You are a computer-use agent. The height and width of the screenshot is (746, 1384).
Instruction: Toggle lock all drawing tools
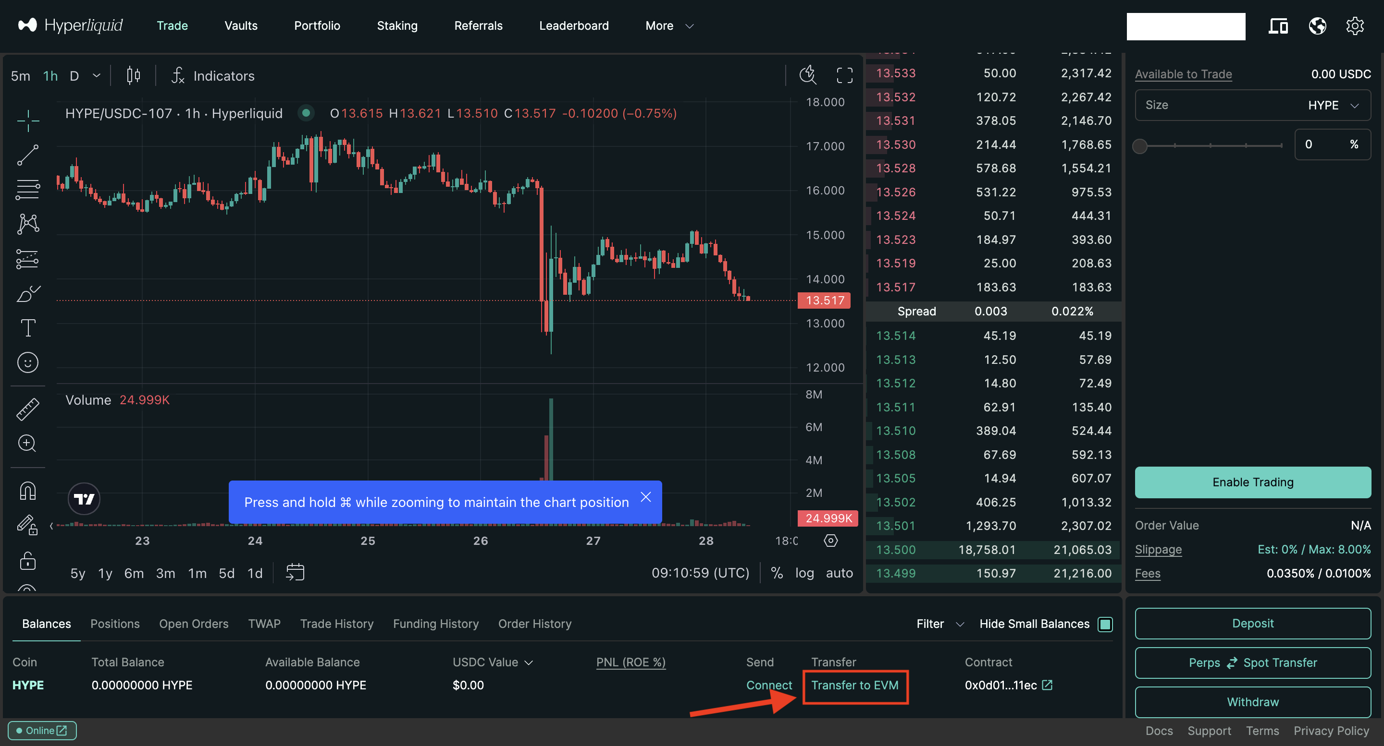point(27,561)
